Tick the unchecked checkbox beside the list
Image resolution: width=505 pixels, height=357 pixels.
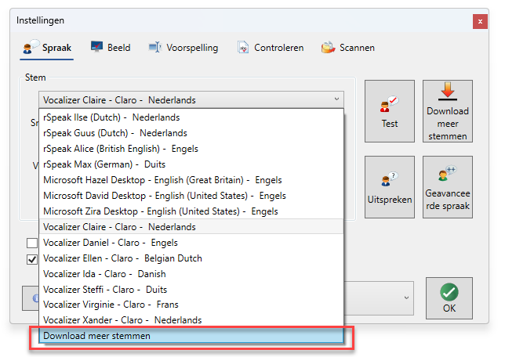click(x=32, y=243)
